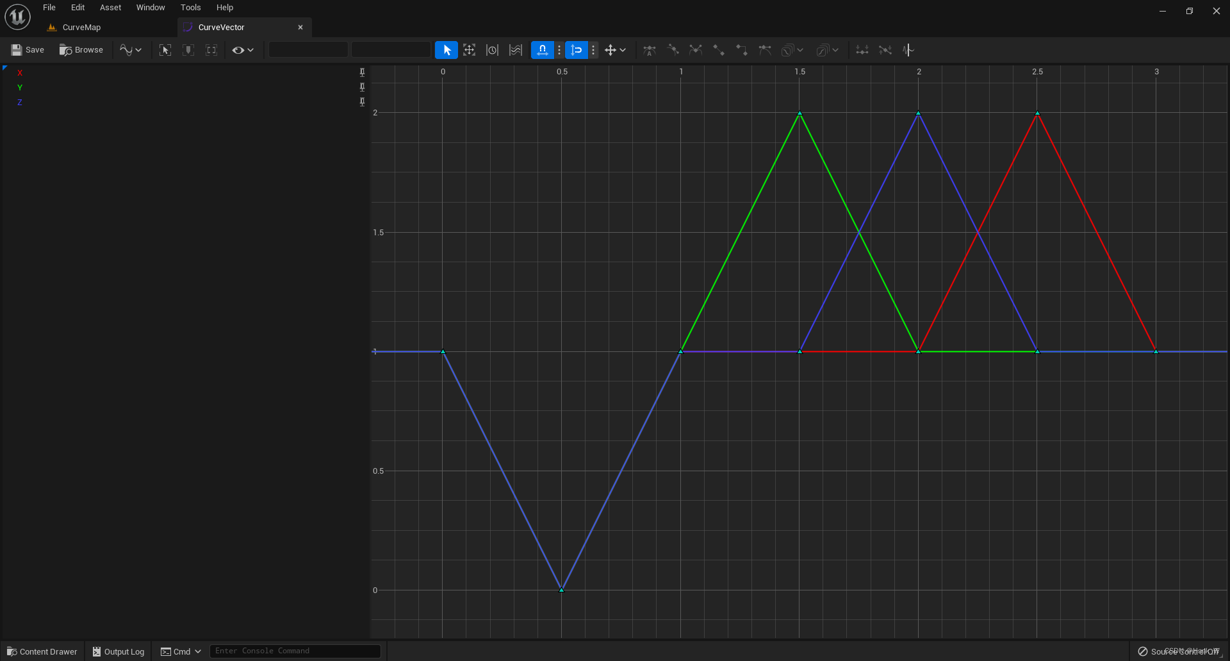This screenshot has width=1230, height=661.
Task: Toggle snap keys to time grid
Action: (x=542, y=49)
